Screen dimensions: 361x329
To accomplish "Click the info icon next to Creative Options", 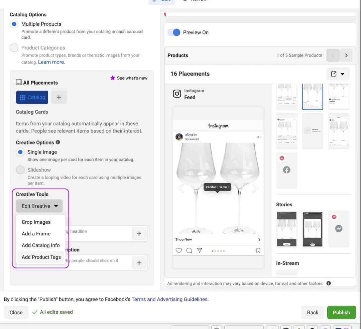I will (58, 142).
